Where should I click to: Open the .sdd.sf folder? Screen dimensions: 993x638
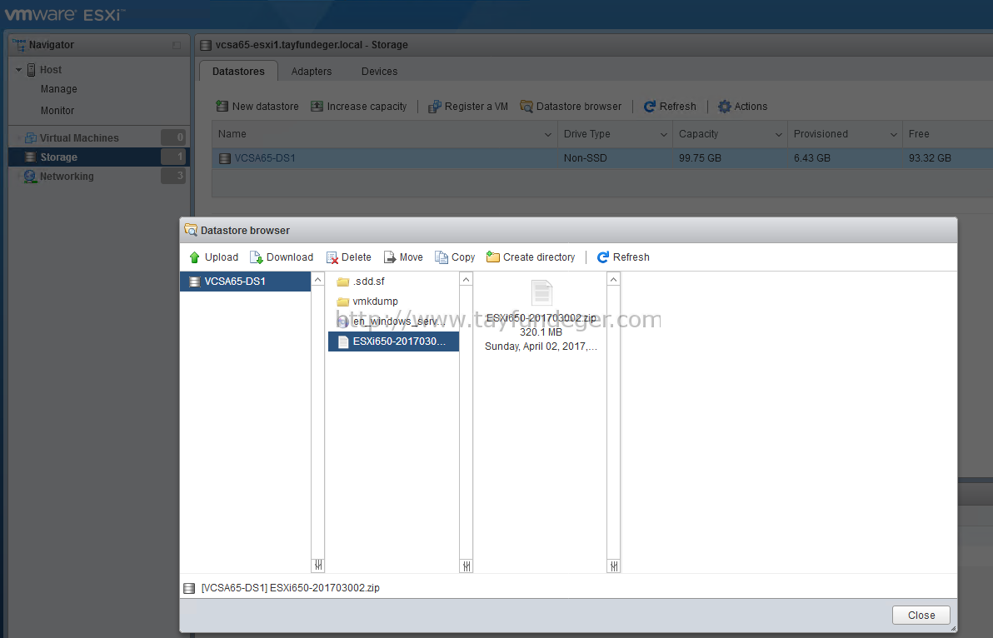pos(392,282)
